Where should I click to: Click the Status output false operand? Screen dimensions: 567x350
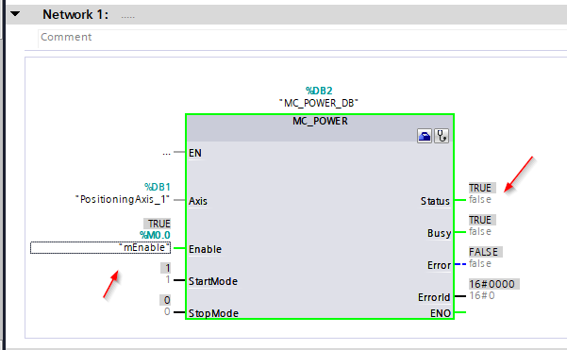(480, 199)
